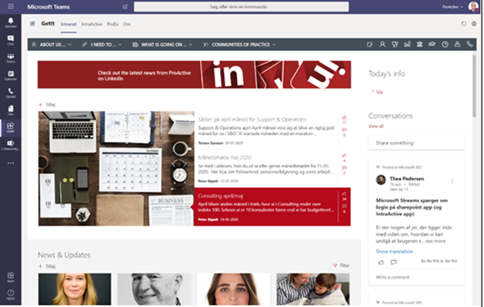Open Chat in the left sidebar
This screenshot has width=484, height=307.
click(11, 40)
